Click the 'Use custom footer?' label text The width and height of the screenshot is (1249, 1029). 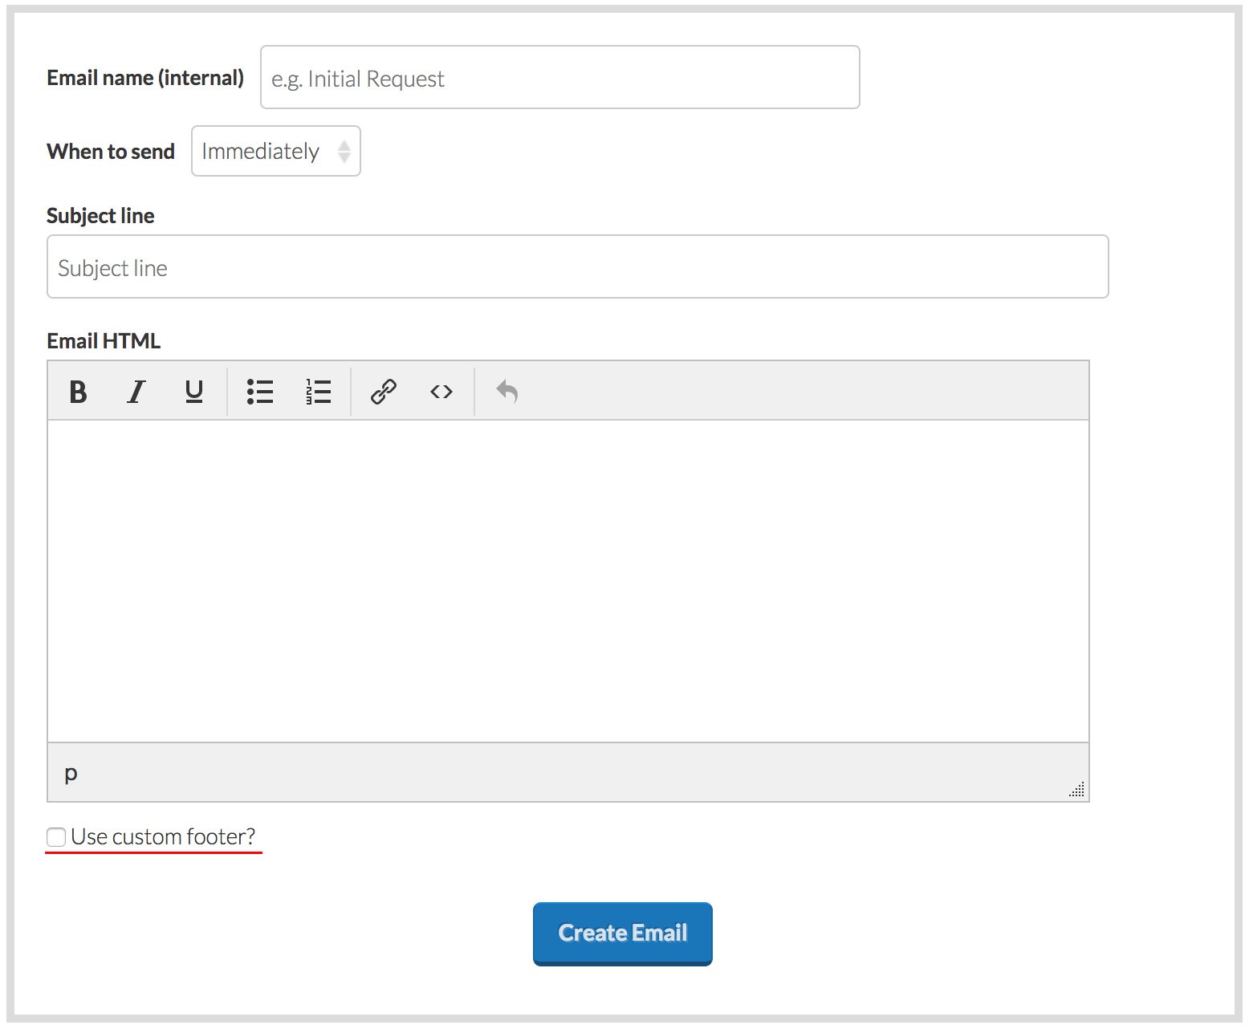click(163, 837)
